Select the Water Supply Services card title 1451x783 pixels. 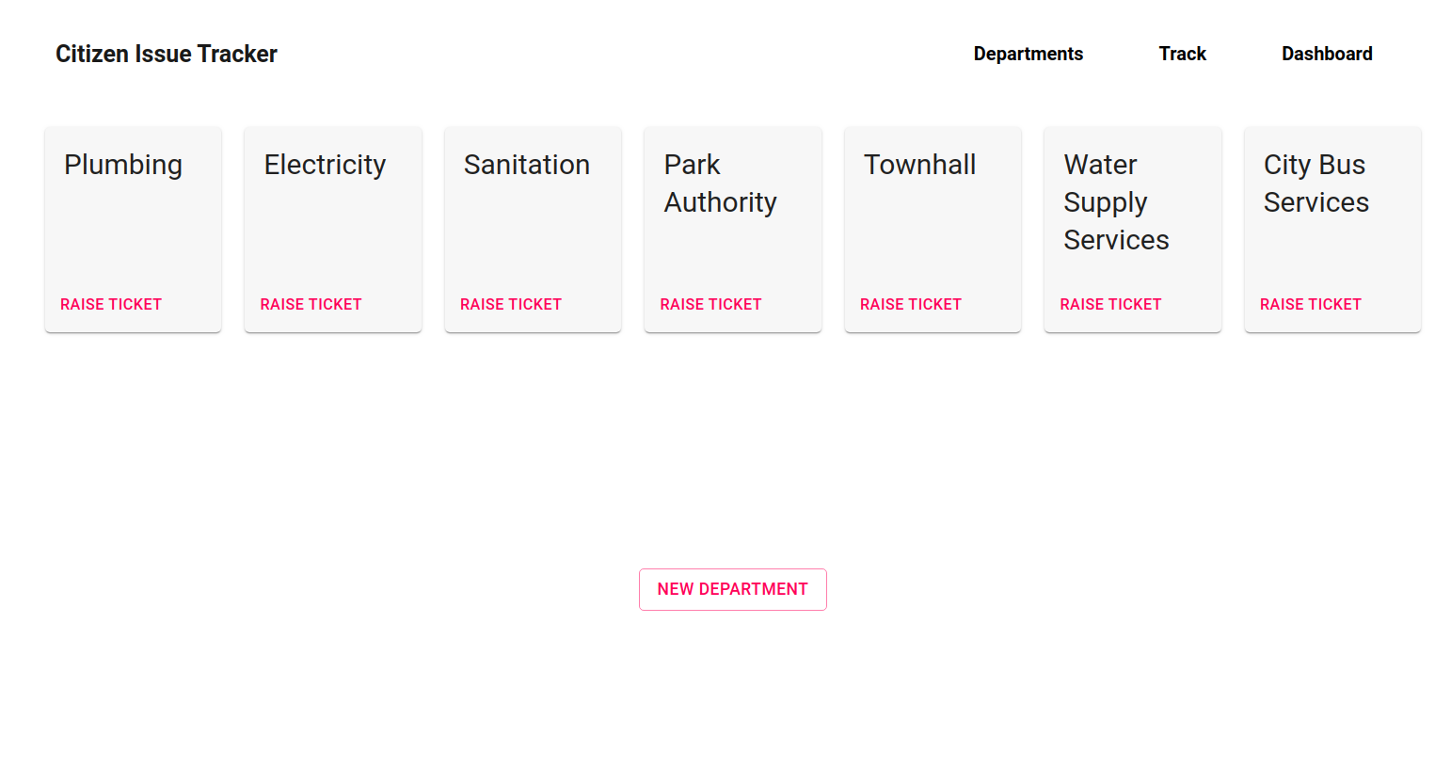pos(1116,202)
